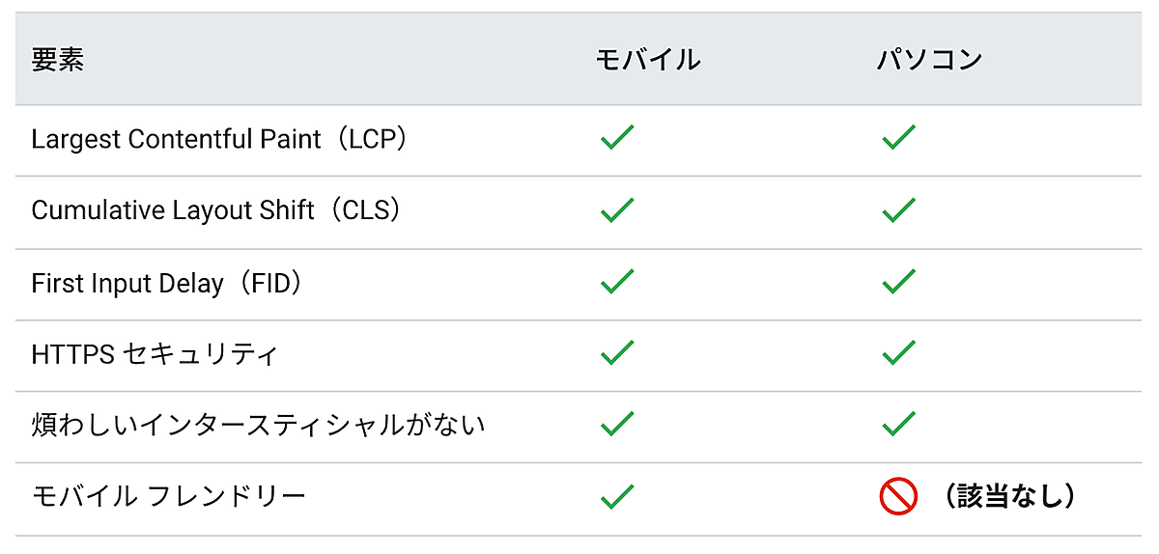The image size is (1159, 554).
Task: Click the mobile checkmark for Largest Contentful Paint
Action: click(616, 139)
